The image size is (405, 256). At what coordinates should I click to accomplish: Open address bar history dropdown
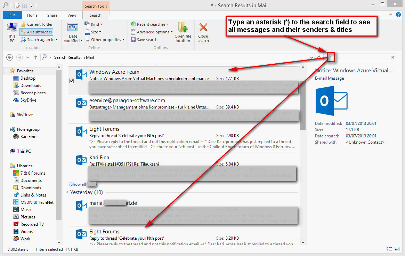[311, 57]
